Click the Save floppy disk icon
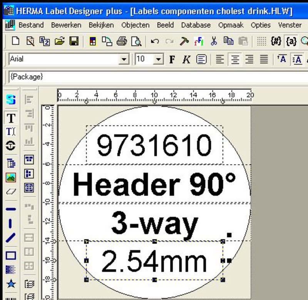The height and width of the screenshot is (300, 308). pyautogui.click(x=74, y=41)
